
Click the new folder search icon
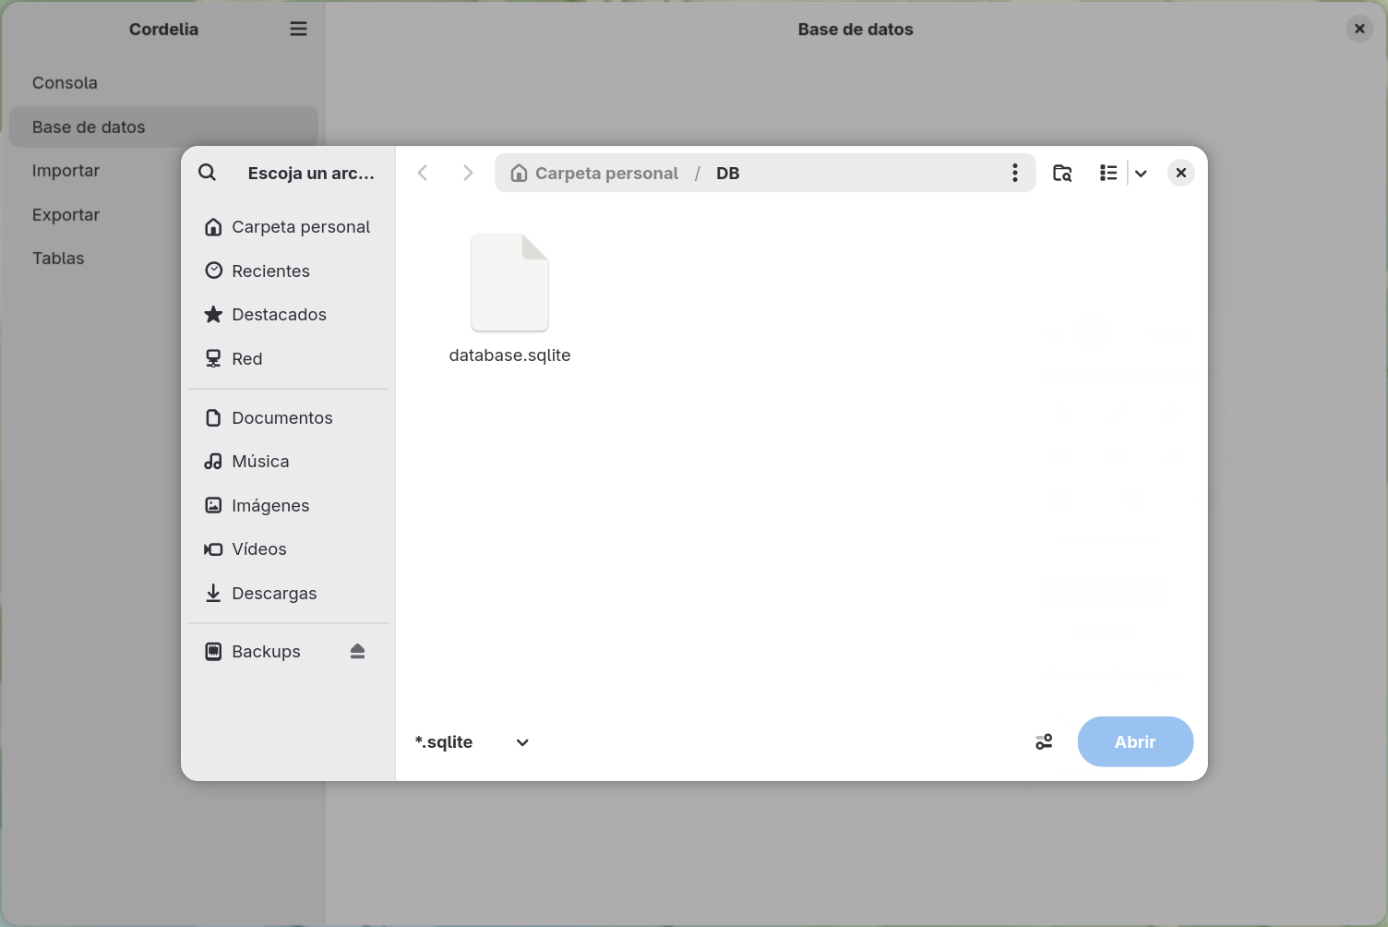(x=1062, y=173)
